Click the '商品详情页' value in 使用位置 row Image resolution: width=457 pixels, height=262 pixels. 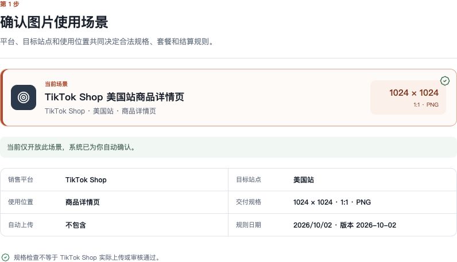point(83,202)
